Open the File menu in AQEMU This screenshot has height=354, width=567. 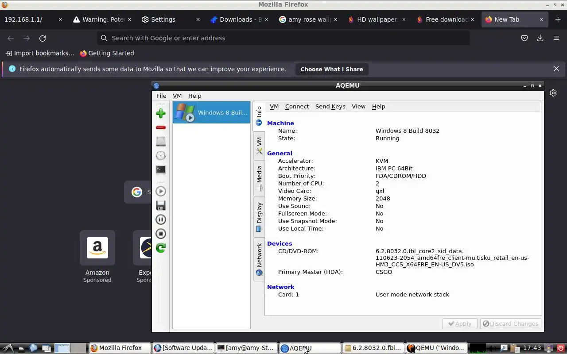point(161,96)
